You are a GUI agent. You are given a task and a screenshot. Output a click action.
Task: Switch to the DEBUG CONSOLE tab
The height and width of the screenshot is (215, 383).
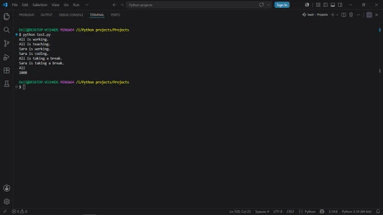coord(71,15)
